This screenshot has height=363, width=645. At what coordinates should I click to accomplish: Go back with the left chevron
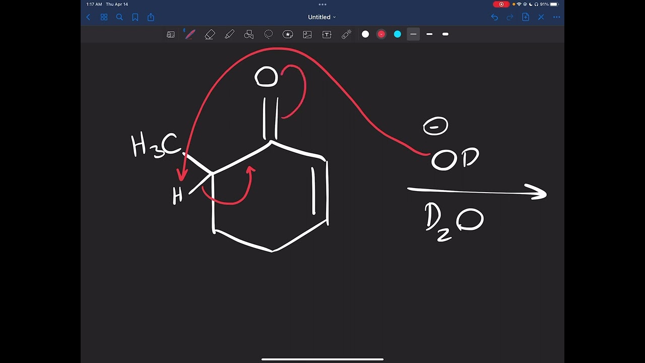coord(88,17)
